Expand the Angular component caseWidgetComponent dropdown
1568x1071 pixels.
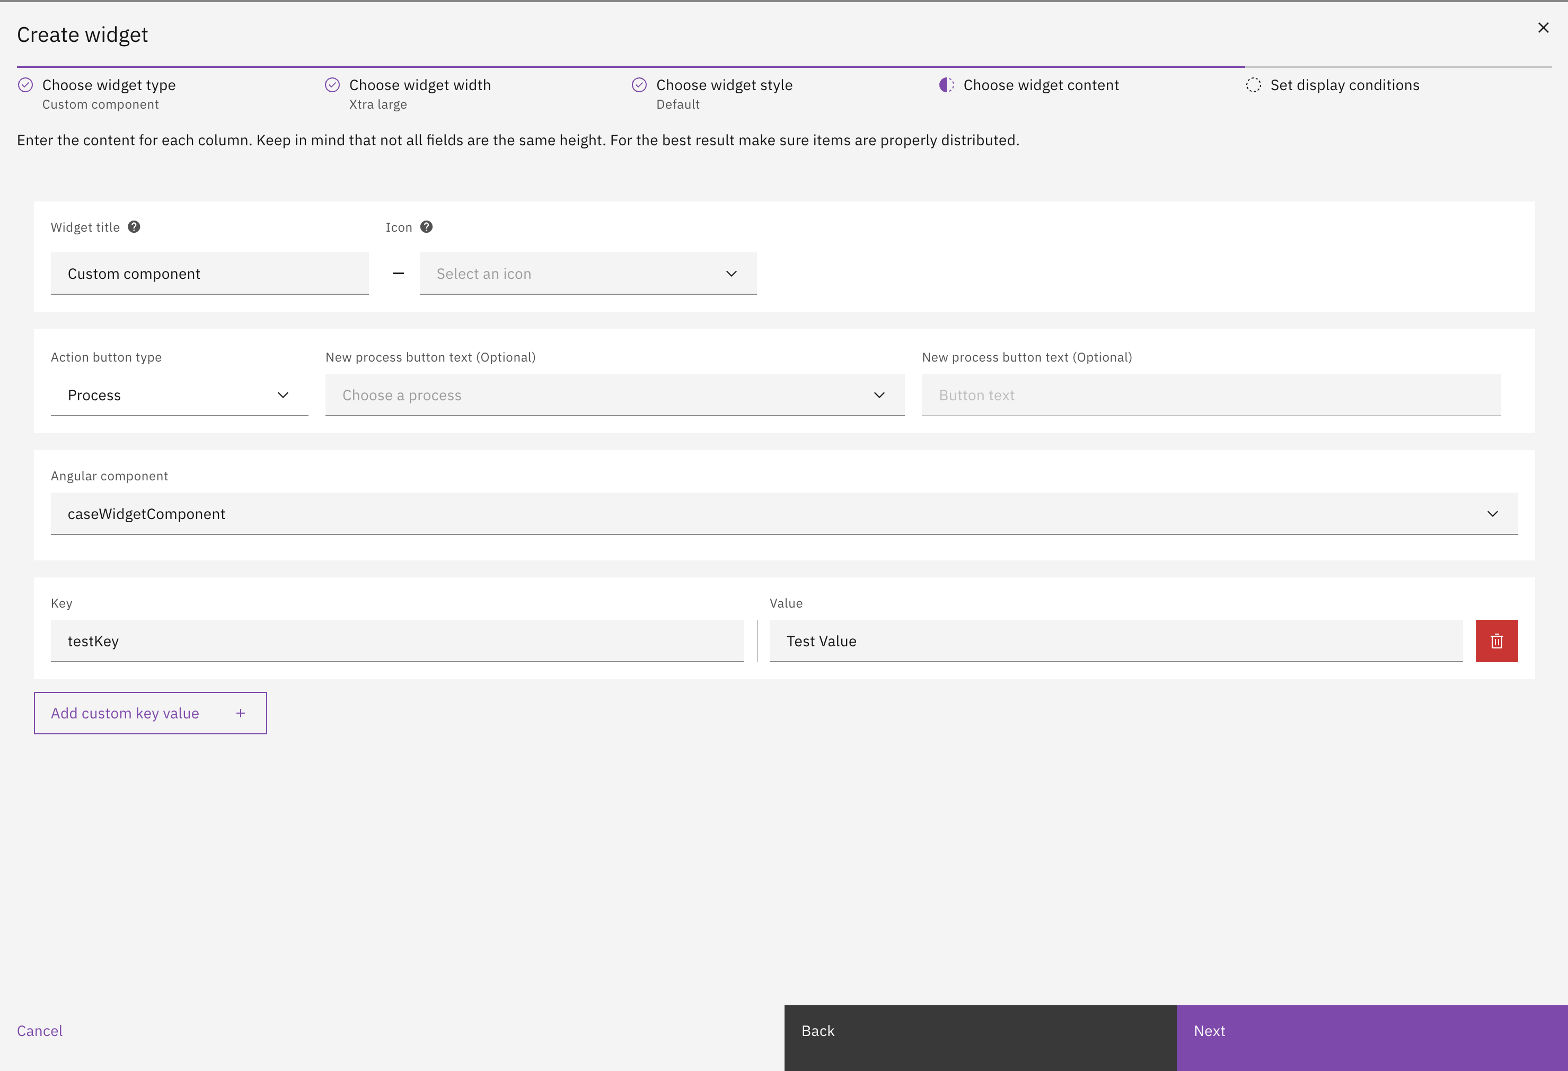coord(783,514)
